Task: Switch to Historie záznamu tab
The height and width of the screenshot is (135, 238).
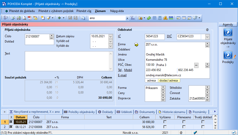Action: (172, 112)
